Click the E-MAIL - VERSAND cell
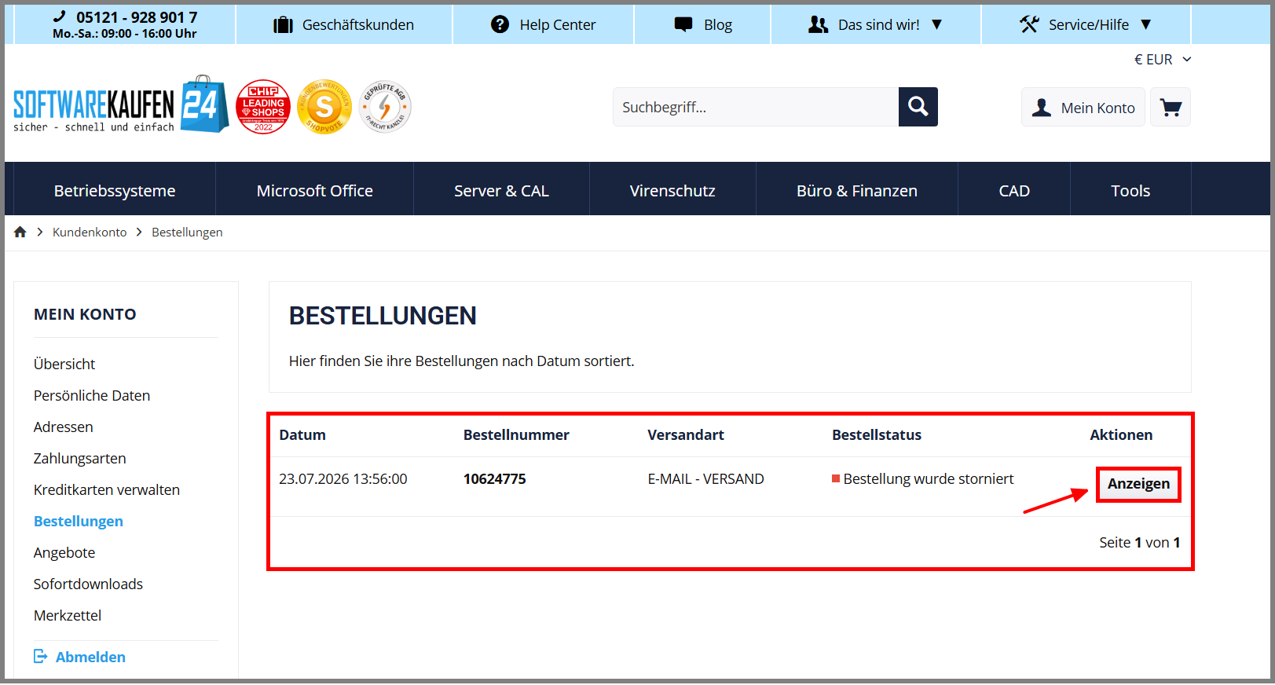The width and height of the screenshot is (1275, 685). [x=705, y=478]
